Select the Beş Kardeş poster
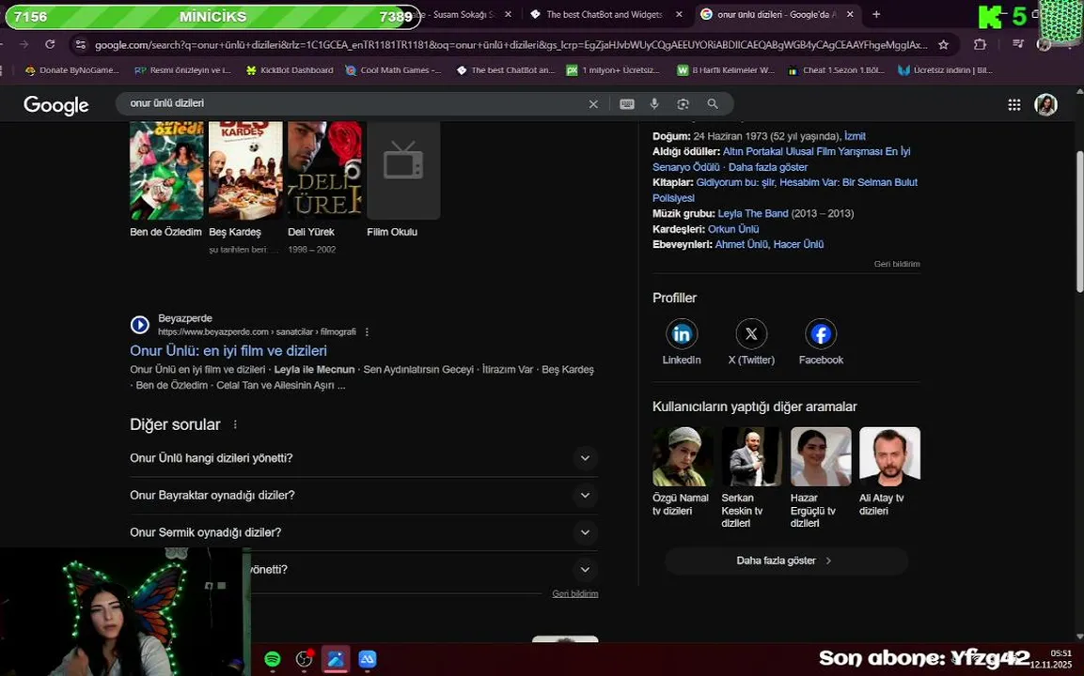 click(x=245, y=171)
